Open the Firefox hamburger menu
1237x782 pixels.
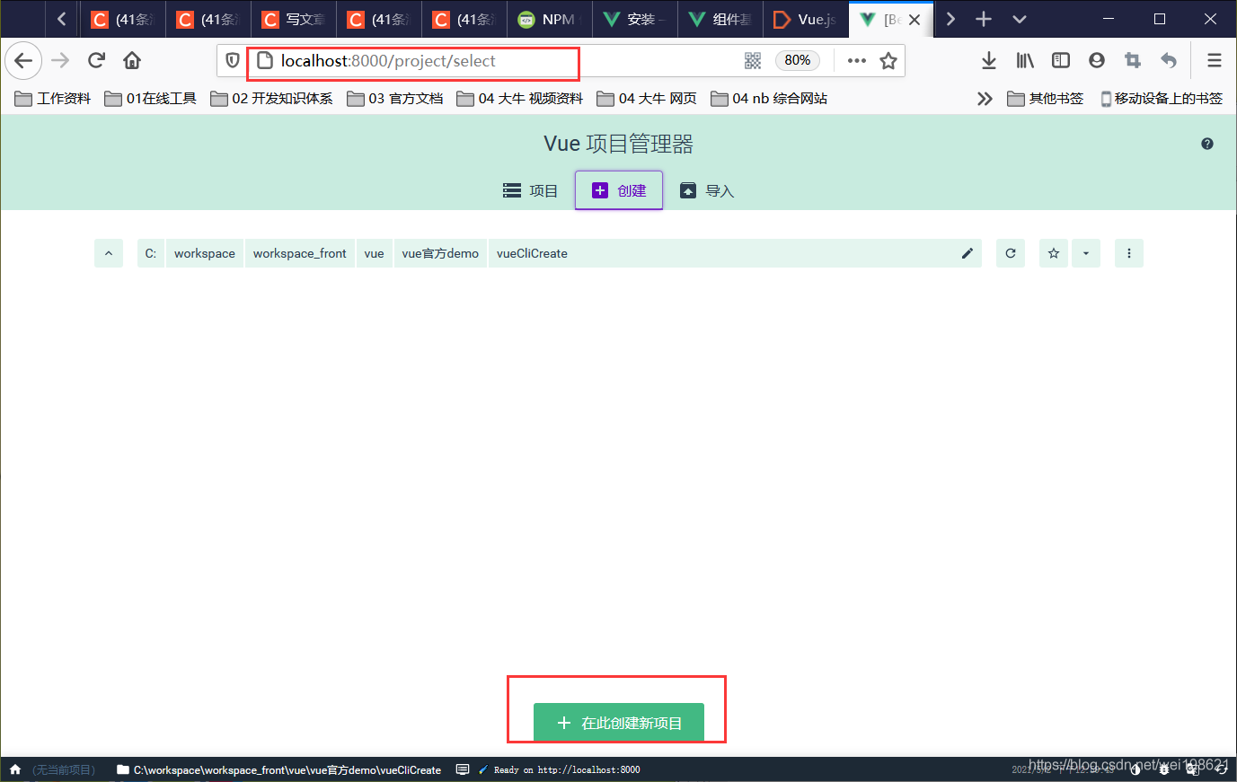(1215, 60)
